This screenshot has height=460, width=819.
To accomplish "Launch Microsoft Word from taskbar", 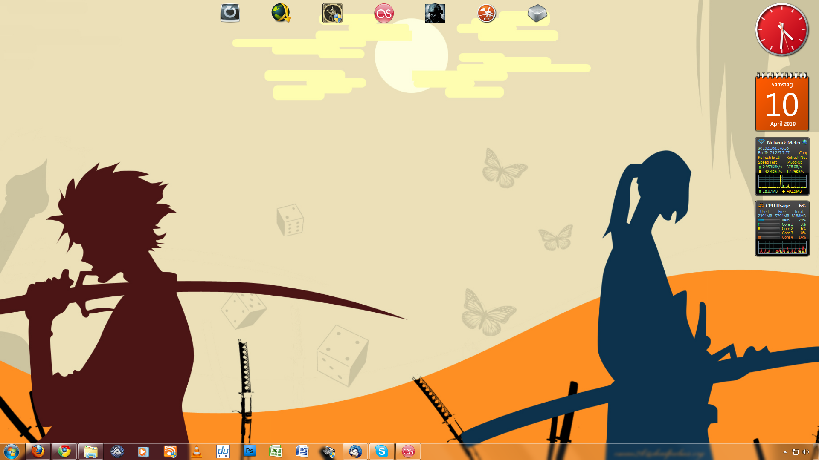I will pos(302,451).
